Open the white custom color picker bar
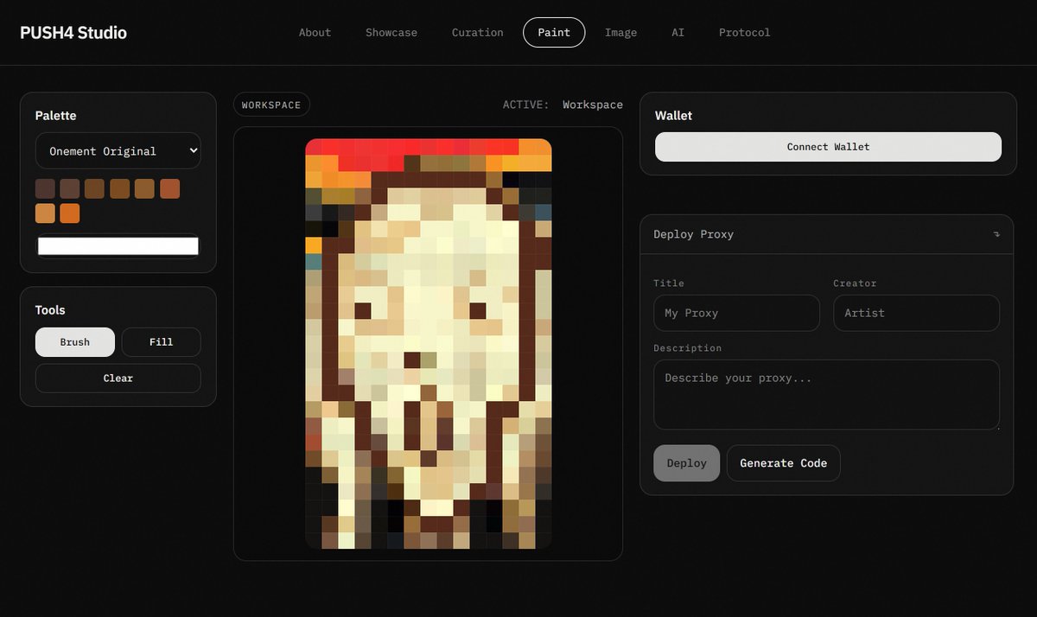This screenshot has width=1037, height=617. tap(118, 246)
